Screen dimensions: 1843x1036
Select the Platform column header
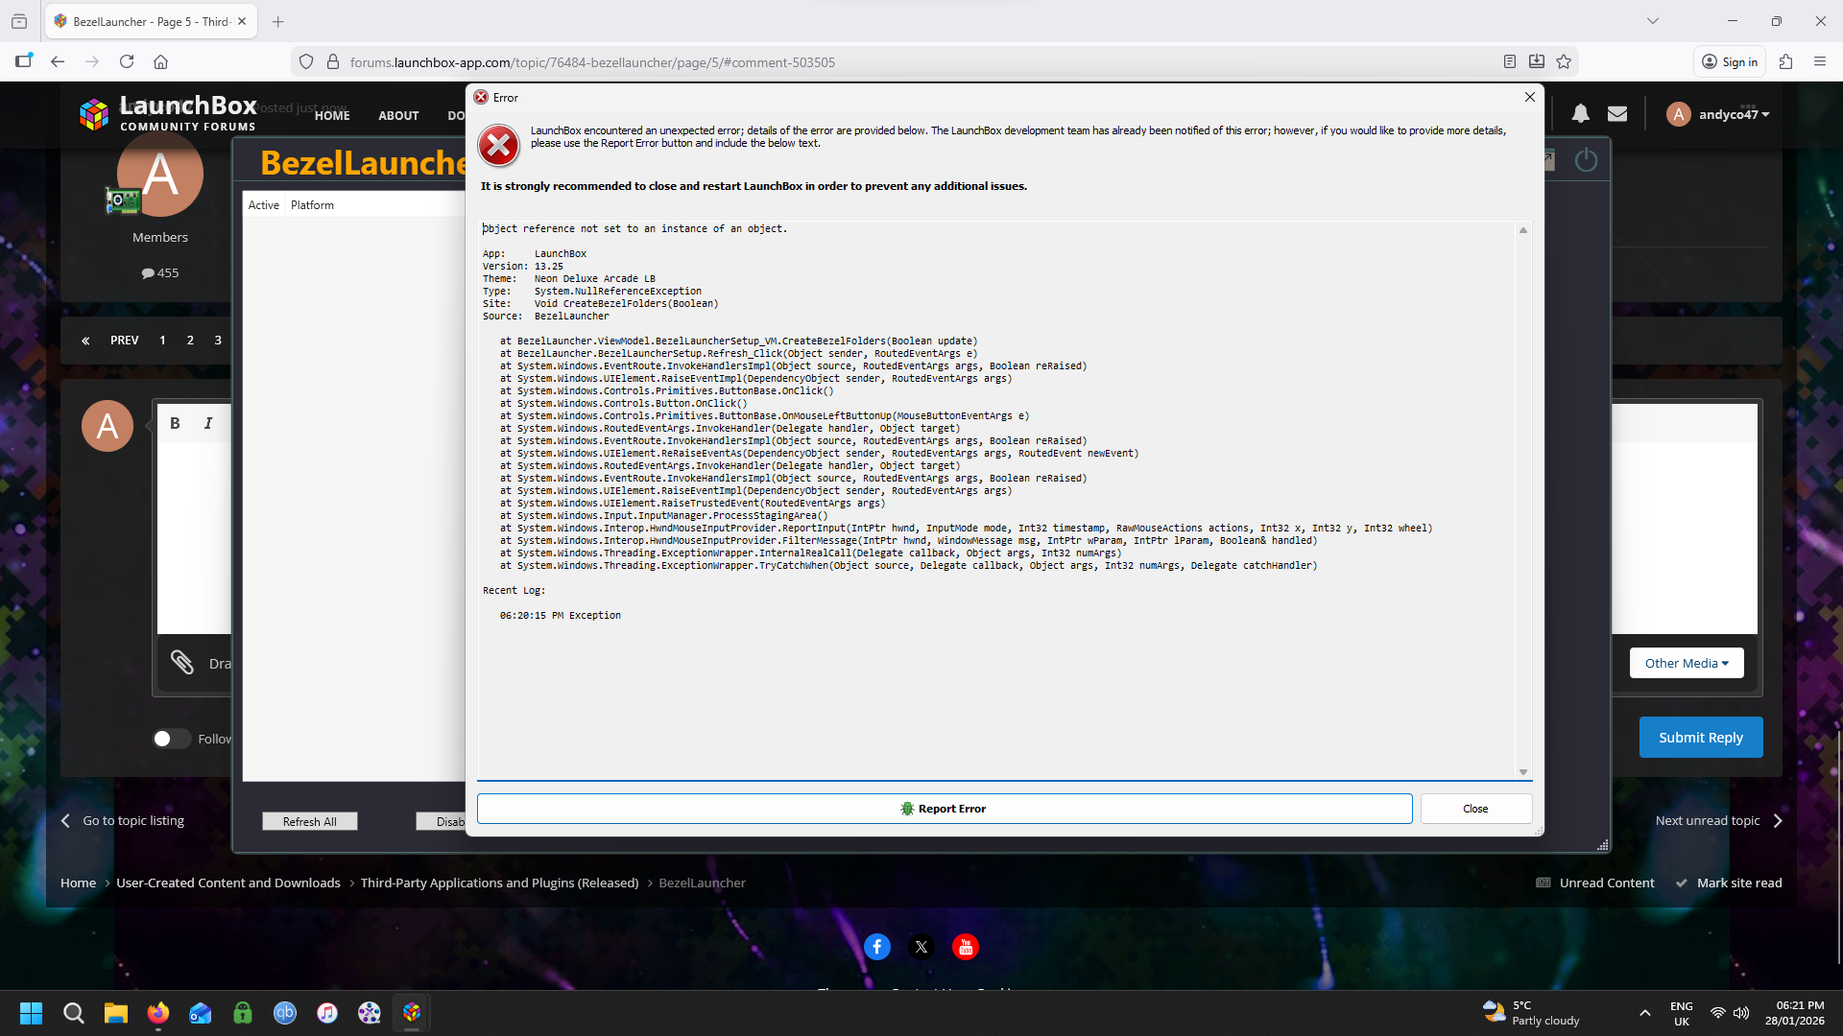pyautogui.click(x=312, y=205)
